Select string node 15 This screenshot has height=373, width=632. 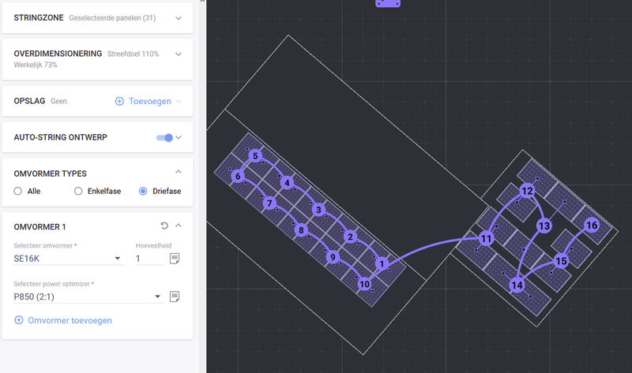tap(561, 261)
